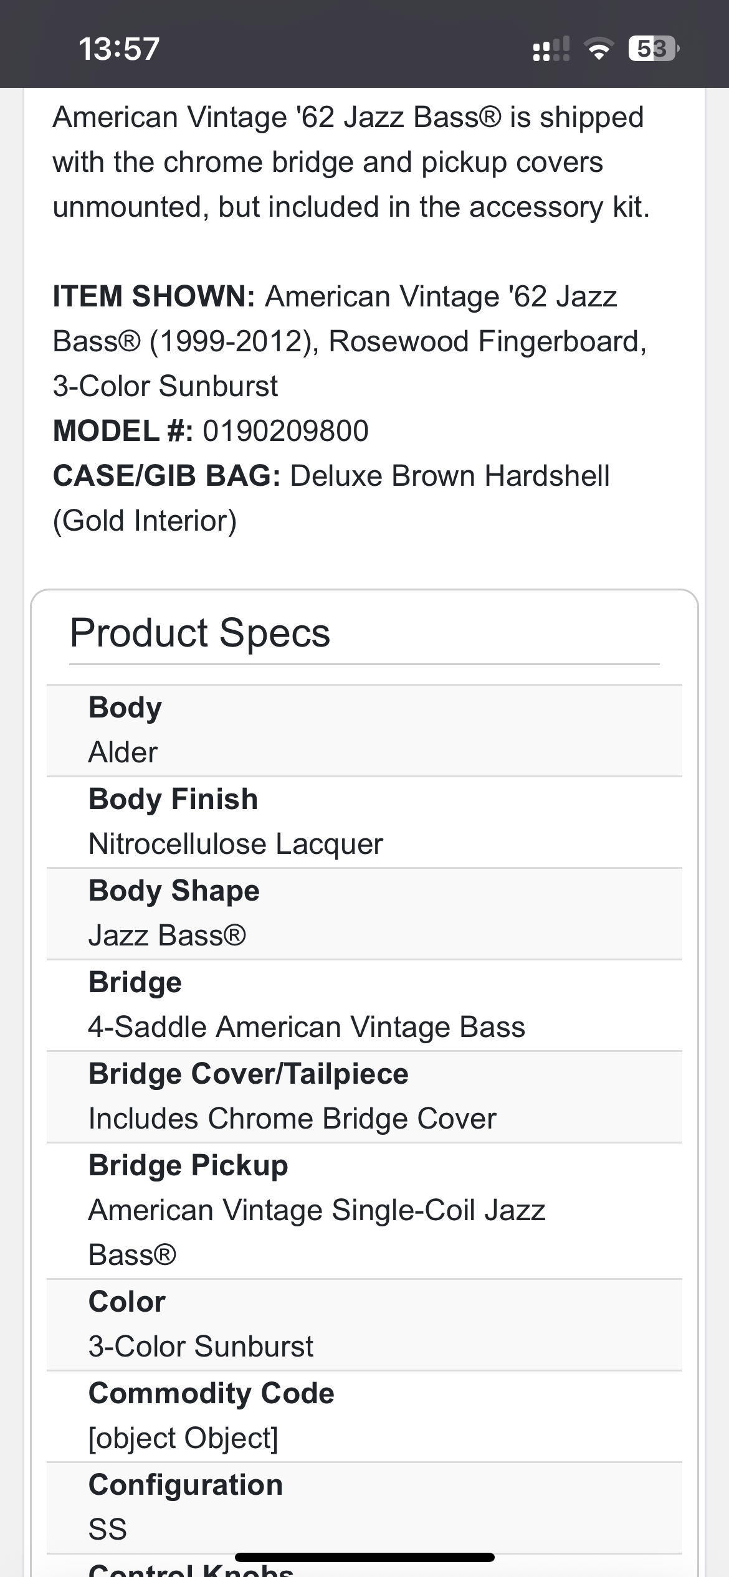Select the model number 0190209800
This screenshot has height=1577, width=729.
pyautogui.click(x=285, y=431)
